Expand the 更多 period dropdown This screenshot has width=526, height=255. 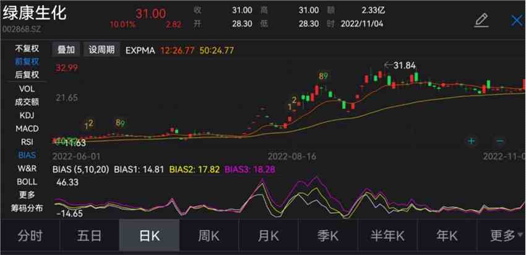tap(506, 236)
